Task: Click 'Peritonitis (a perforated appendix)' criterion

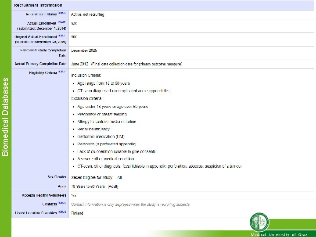Action: [x=107, y=144]
